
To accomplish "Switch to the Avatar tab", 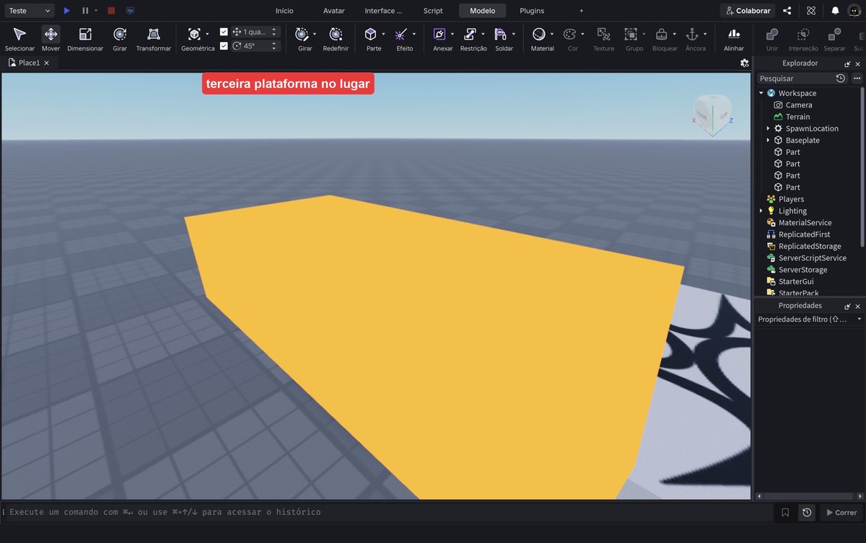I will tap(333, 11).
